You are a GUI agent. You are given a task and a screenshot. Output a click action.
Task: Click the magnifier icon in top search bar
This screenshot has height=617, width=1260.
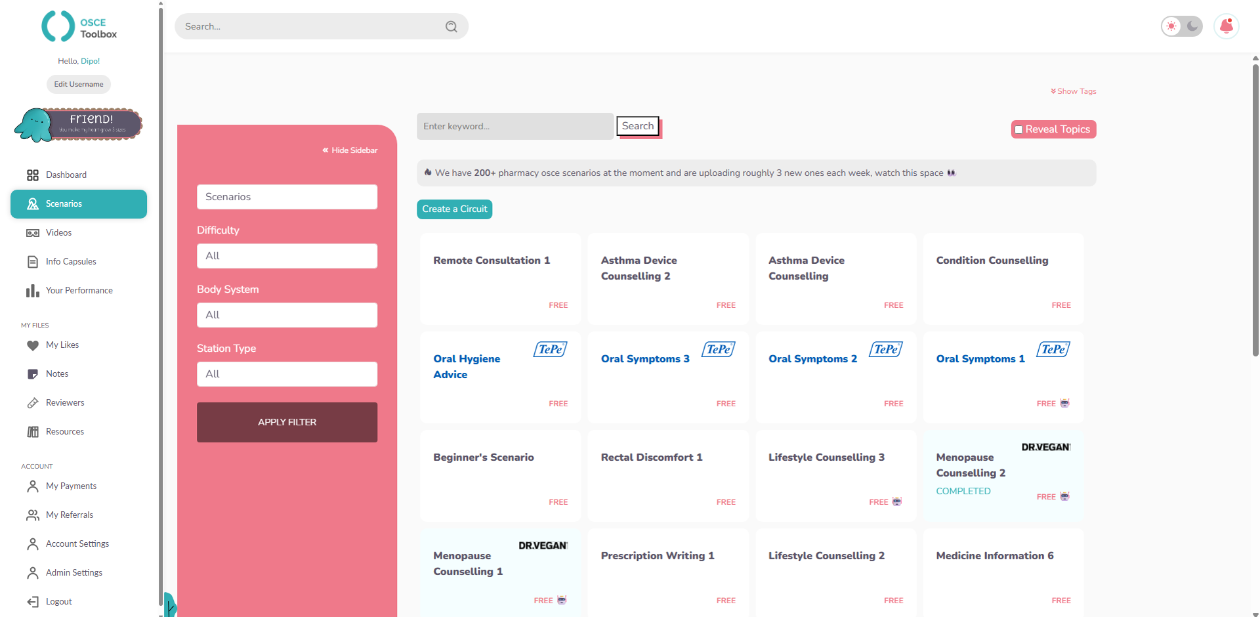click(451, 26)
